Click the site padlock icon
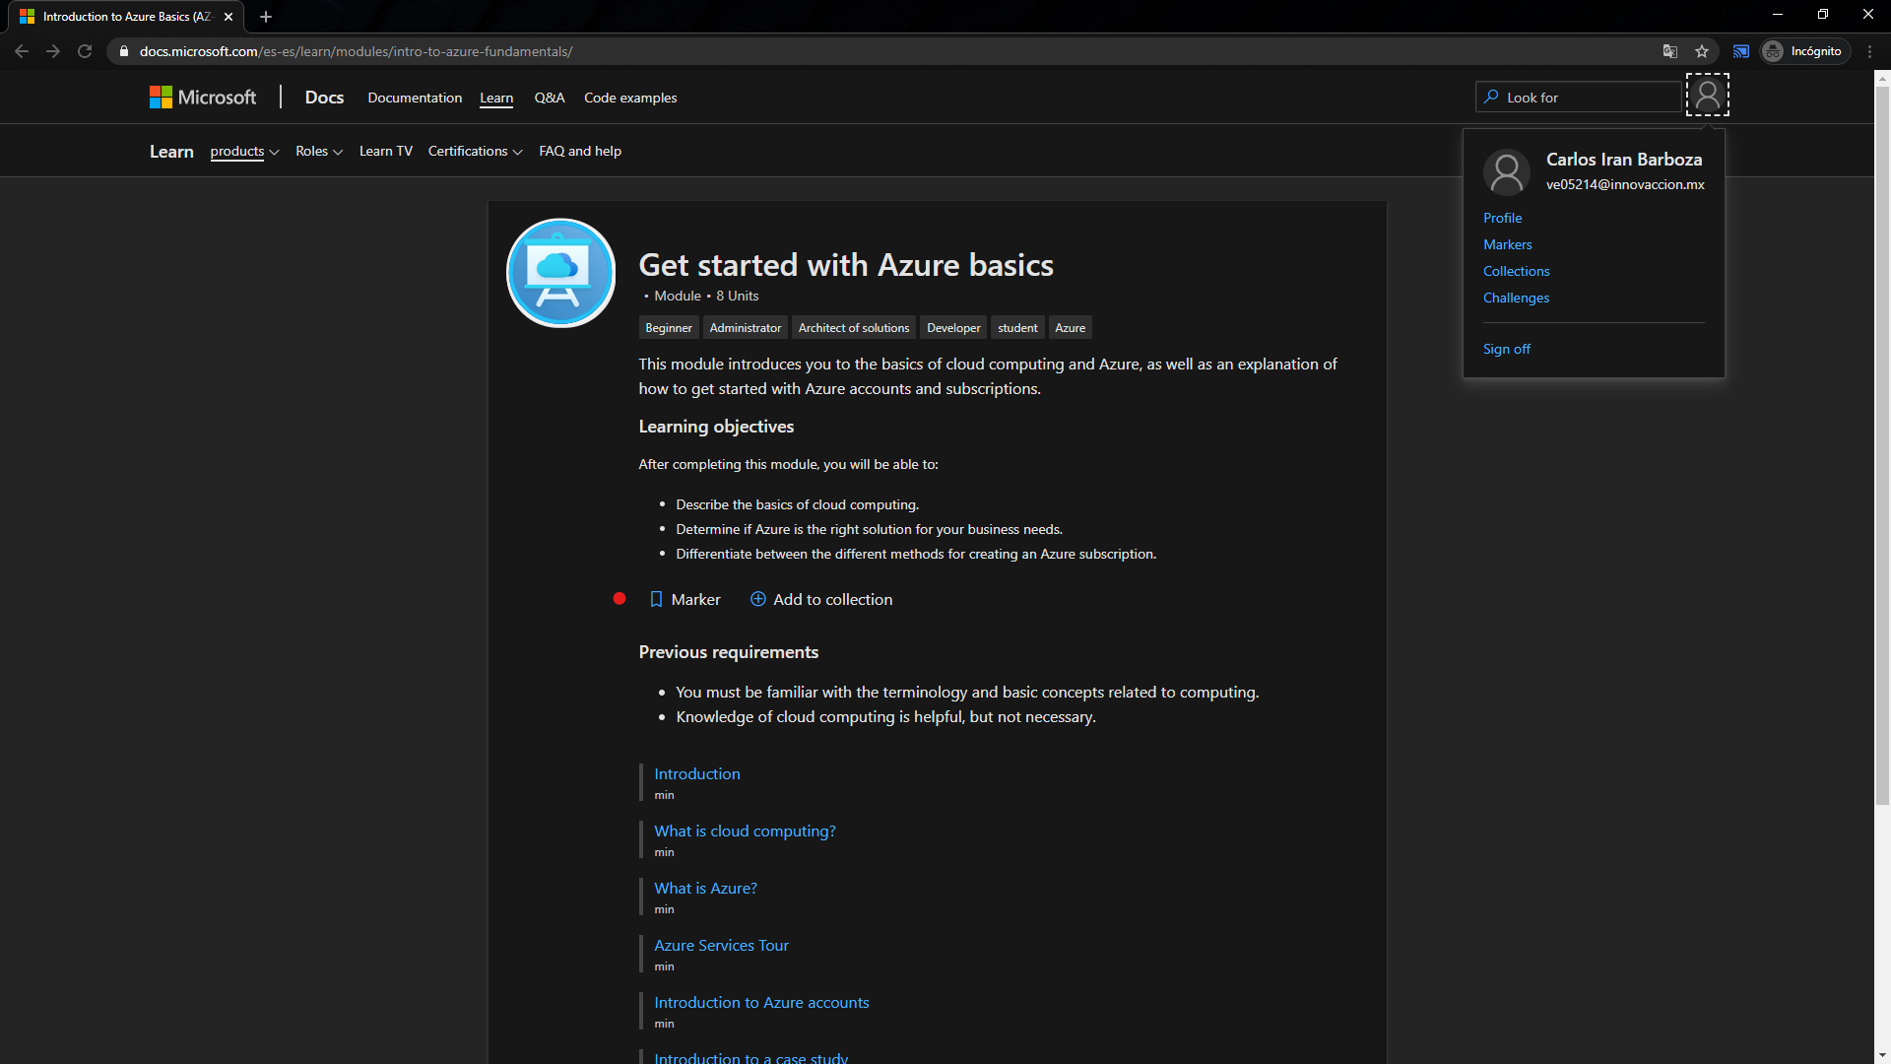1891x1064 pixels. [x=123, y=51]
